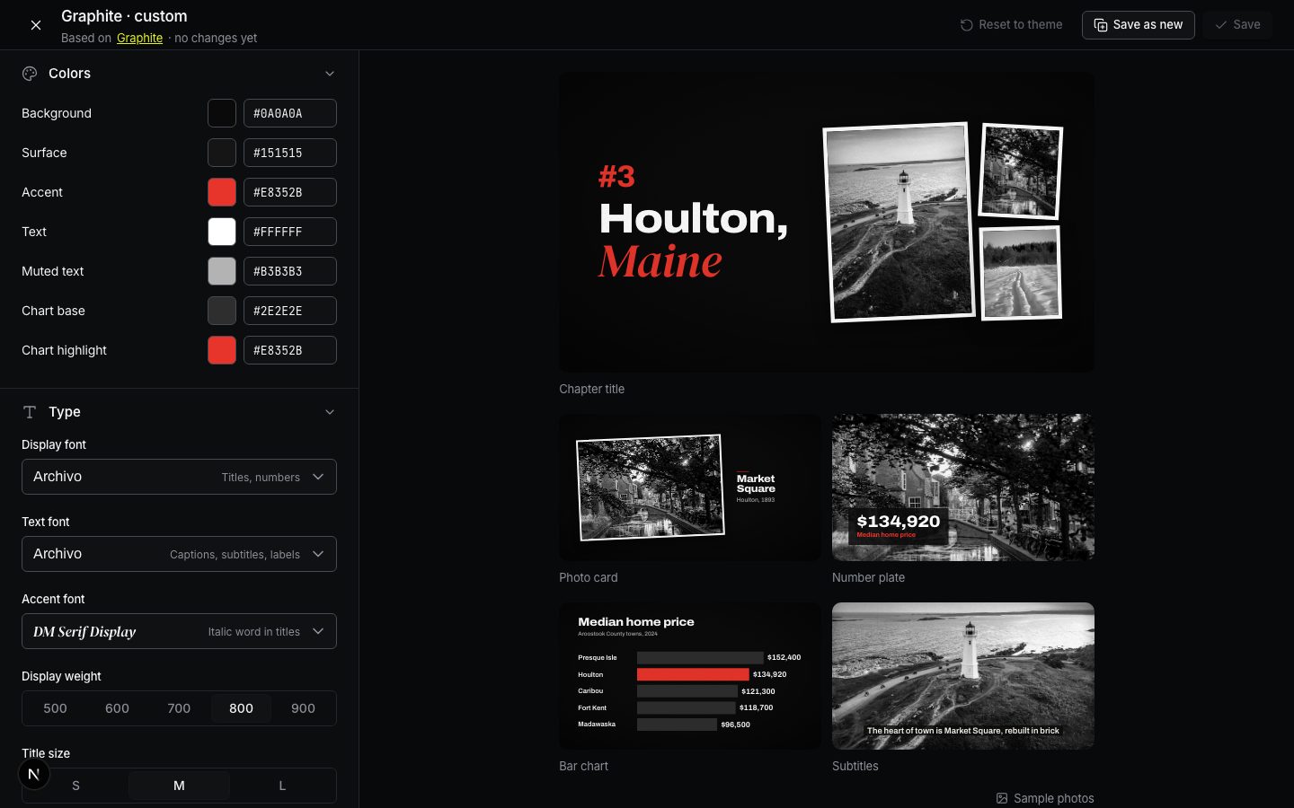Set display weight to 900
The height and width of the screenshot is (808, 1294).
[303, 708]
